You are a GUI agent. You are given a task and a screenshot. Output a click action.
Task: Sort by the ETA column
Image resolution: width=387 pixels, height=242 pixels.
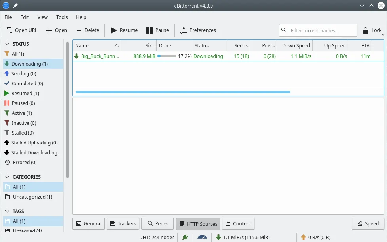pos(360,45)
